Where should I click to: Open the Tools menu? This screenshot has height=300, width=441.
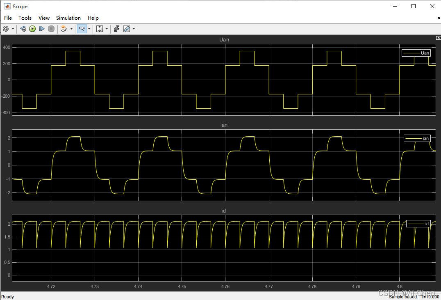[25, 18]
